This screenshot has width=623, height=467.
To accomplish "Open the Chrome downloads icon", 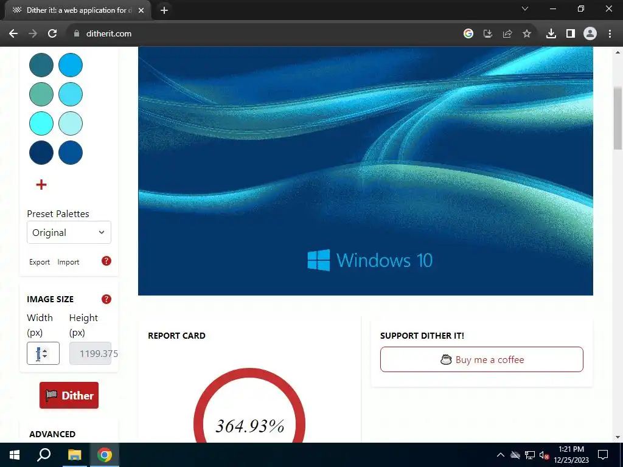I will pos(551,34).
